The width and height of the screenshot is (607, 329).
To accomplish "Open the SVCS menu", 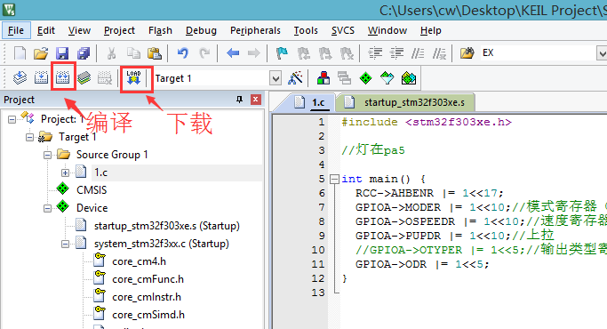I will (342, 30).
